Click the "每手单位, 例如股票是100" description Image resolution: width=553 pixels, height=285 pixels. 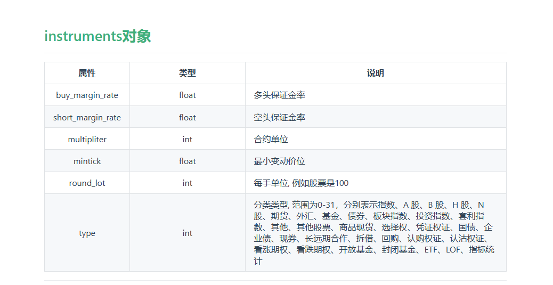301,183
